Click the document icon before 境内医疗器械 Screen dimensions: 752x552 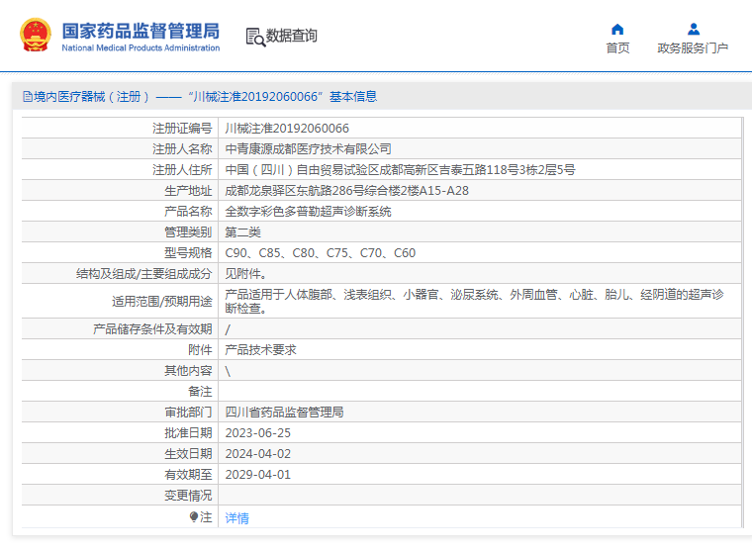(x=27, y=97)
